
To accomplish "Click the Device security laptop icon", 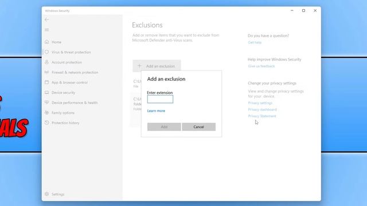I will coord(47,93).
